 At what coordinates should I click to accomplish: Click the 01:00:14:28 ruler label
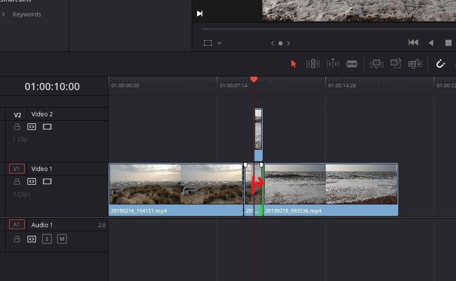point(342,86)
